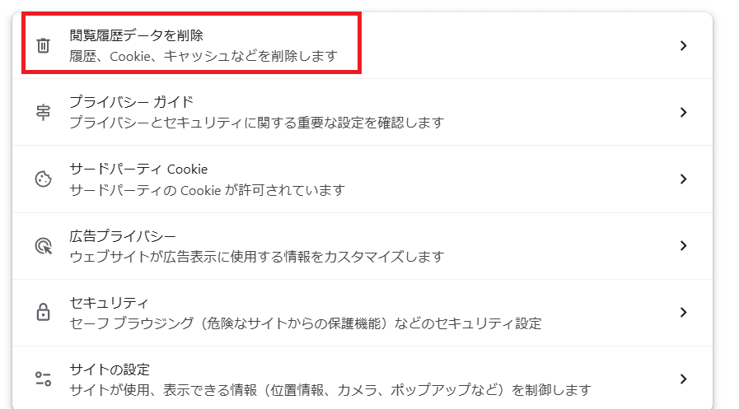Click the trash can icon for 閲覧履歴データを削除
739x409 pixels.
tap(44, 45)
